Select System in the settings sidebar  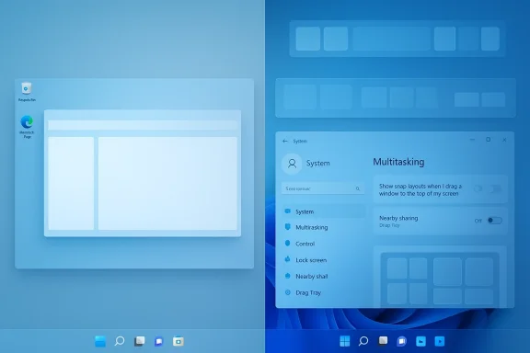tap(324, 211)
